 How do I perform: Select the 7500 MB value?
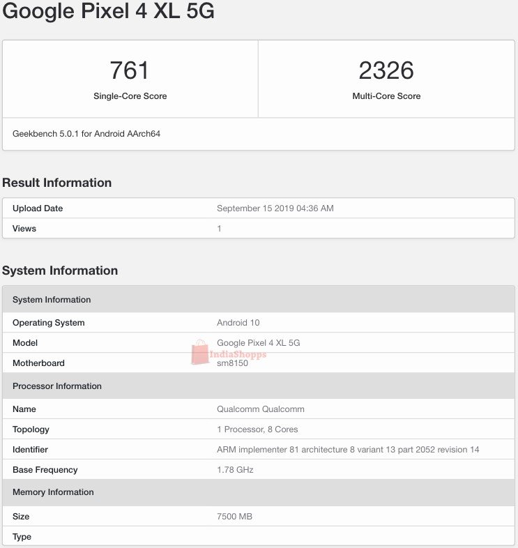(234, 517)
